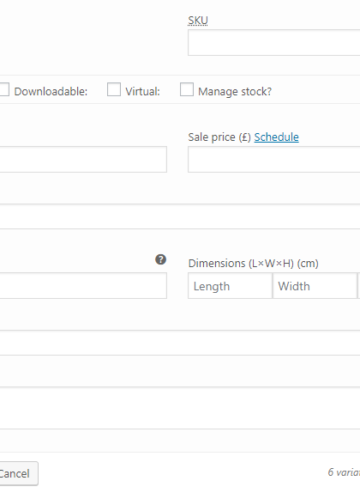Click the weight field beside the help icon

83,286
